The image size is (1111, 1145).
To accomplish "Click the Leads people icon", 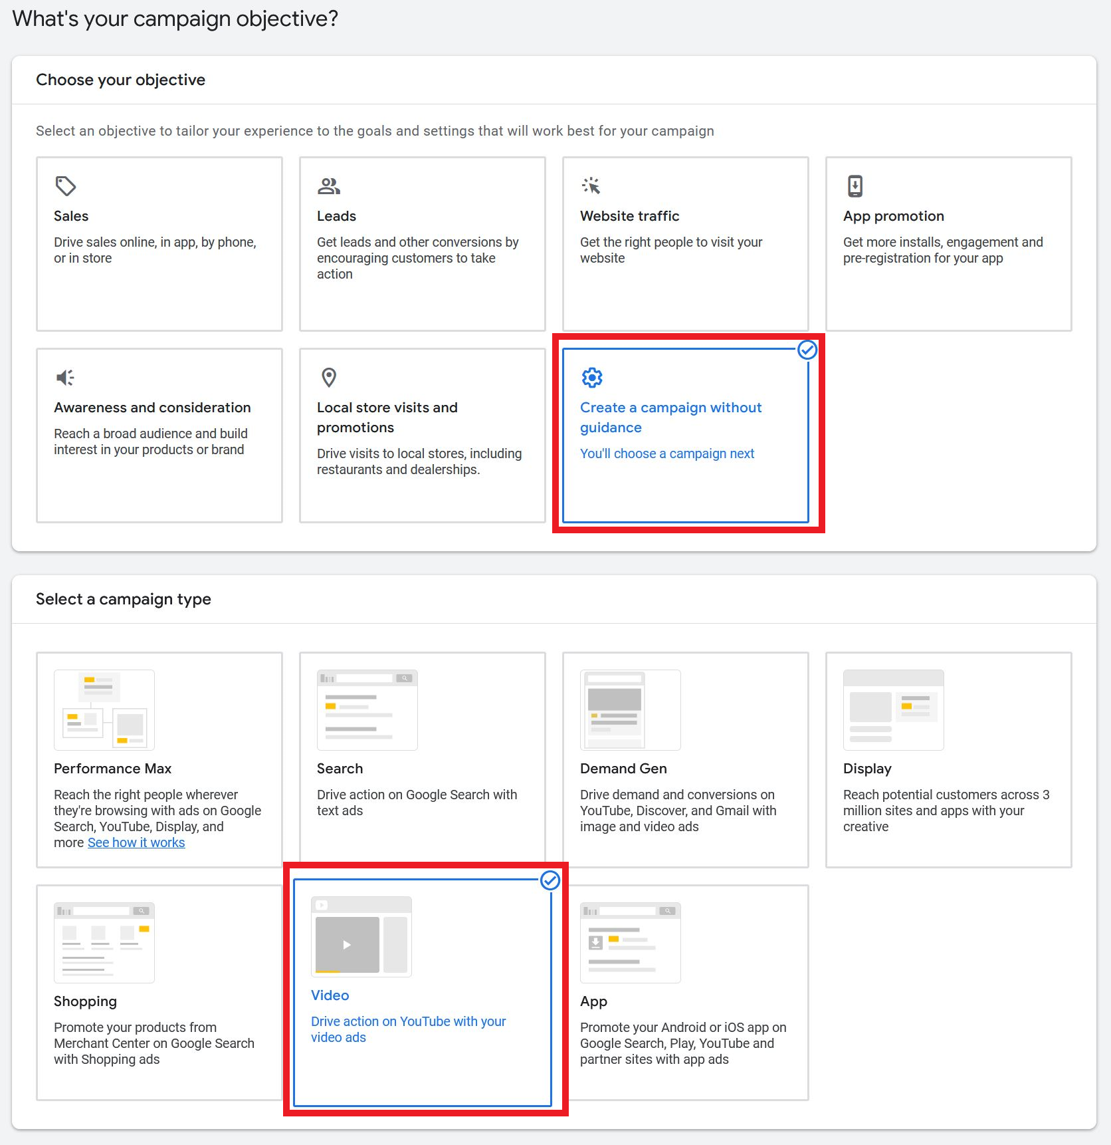I will (x=328, y=186).
